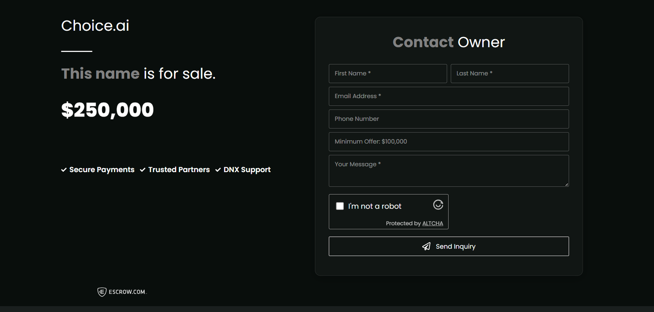Image resolution: width=654 pixels, height=312 pixels.
Task: Click the Minimum Offer input field
Action: (x=448, y=141)
